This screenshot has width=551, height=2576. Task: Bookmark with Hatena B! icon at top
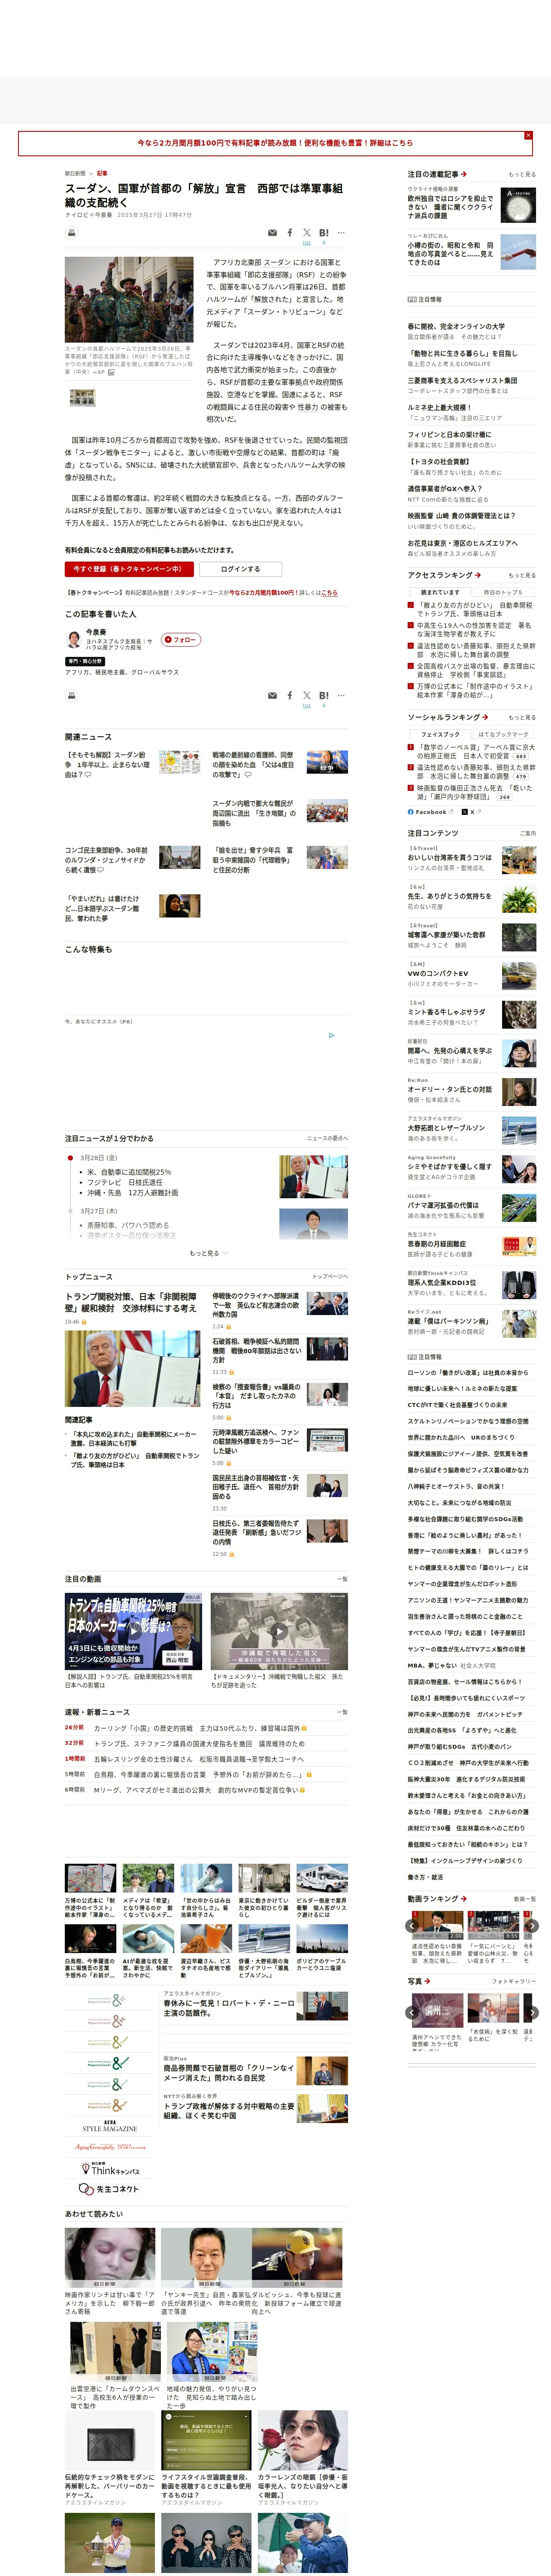324,233
